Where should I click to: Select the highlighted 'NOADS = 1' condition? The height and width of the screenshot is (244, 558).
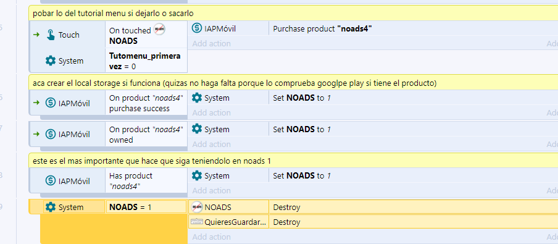pos(146,207)
